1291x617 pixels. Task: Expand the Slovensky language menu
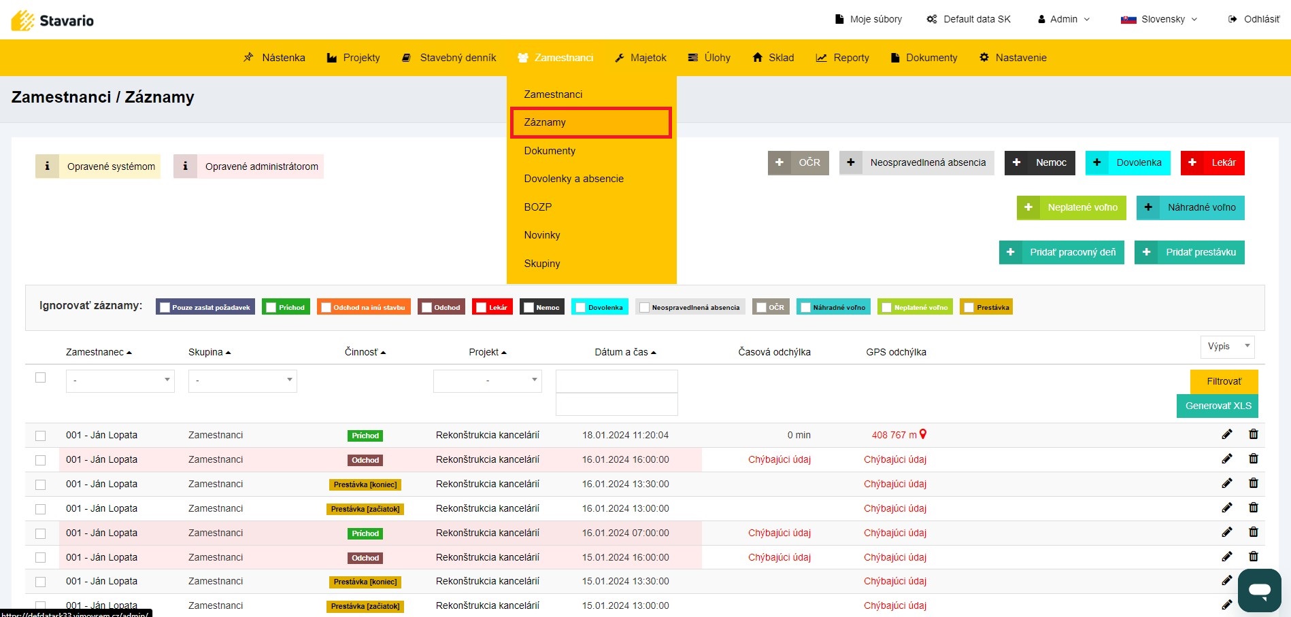pyautogui.click(x=1159, y=19)
